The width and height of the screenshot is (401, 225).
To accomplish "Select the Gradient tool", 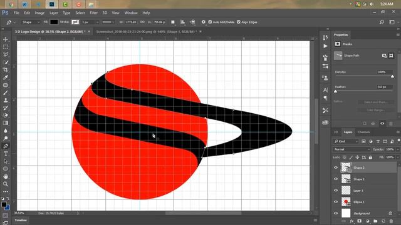I will [x=6, y=123].
